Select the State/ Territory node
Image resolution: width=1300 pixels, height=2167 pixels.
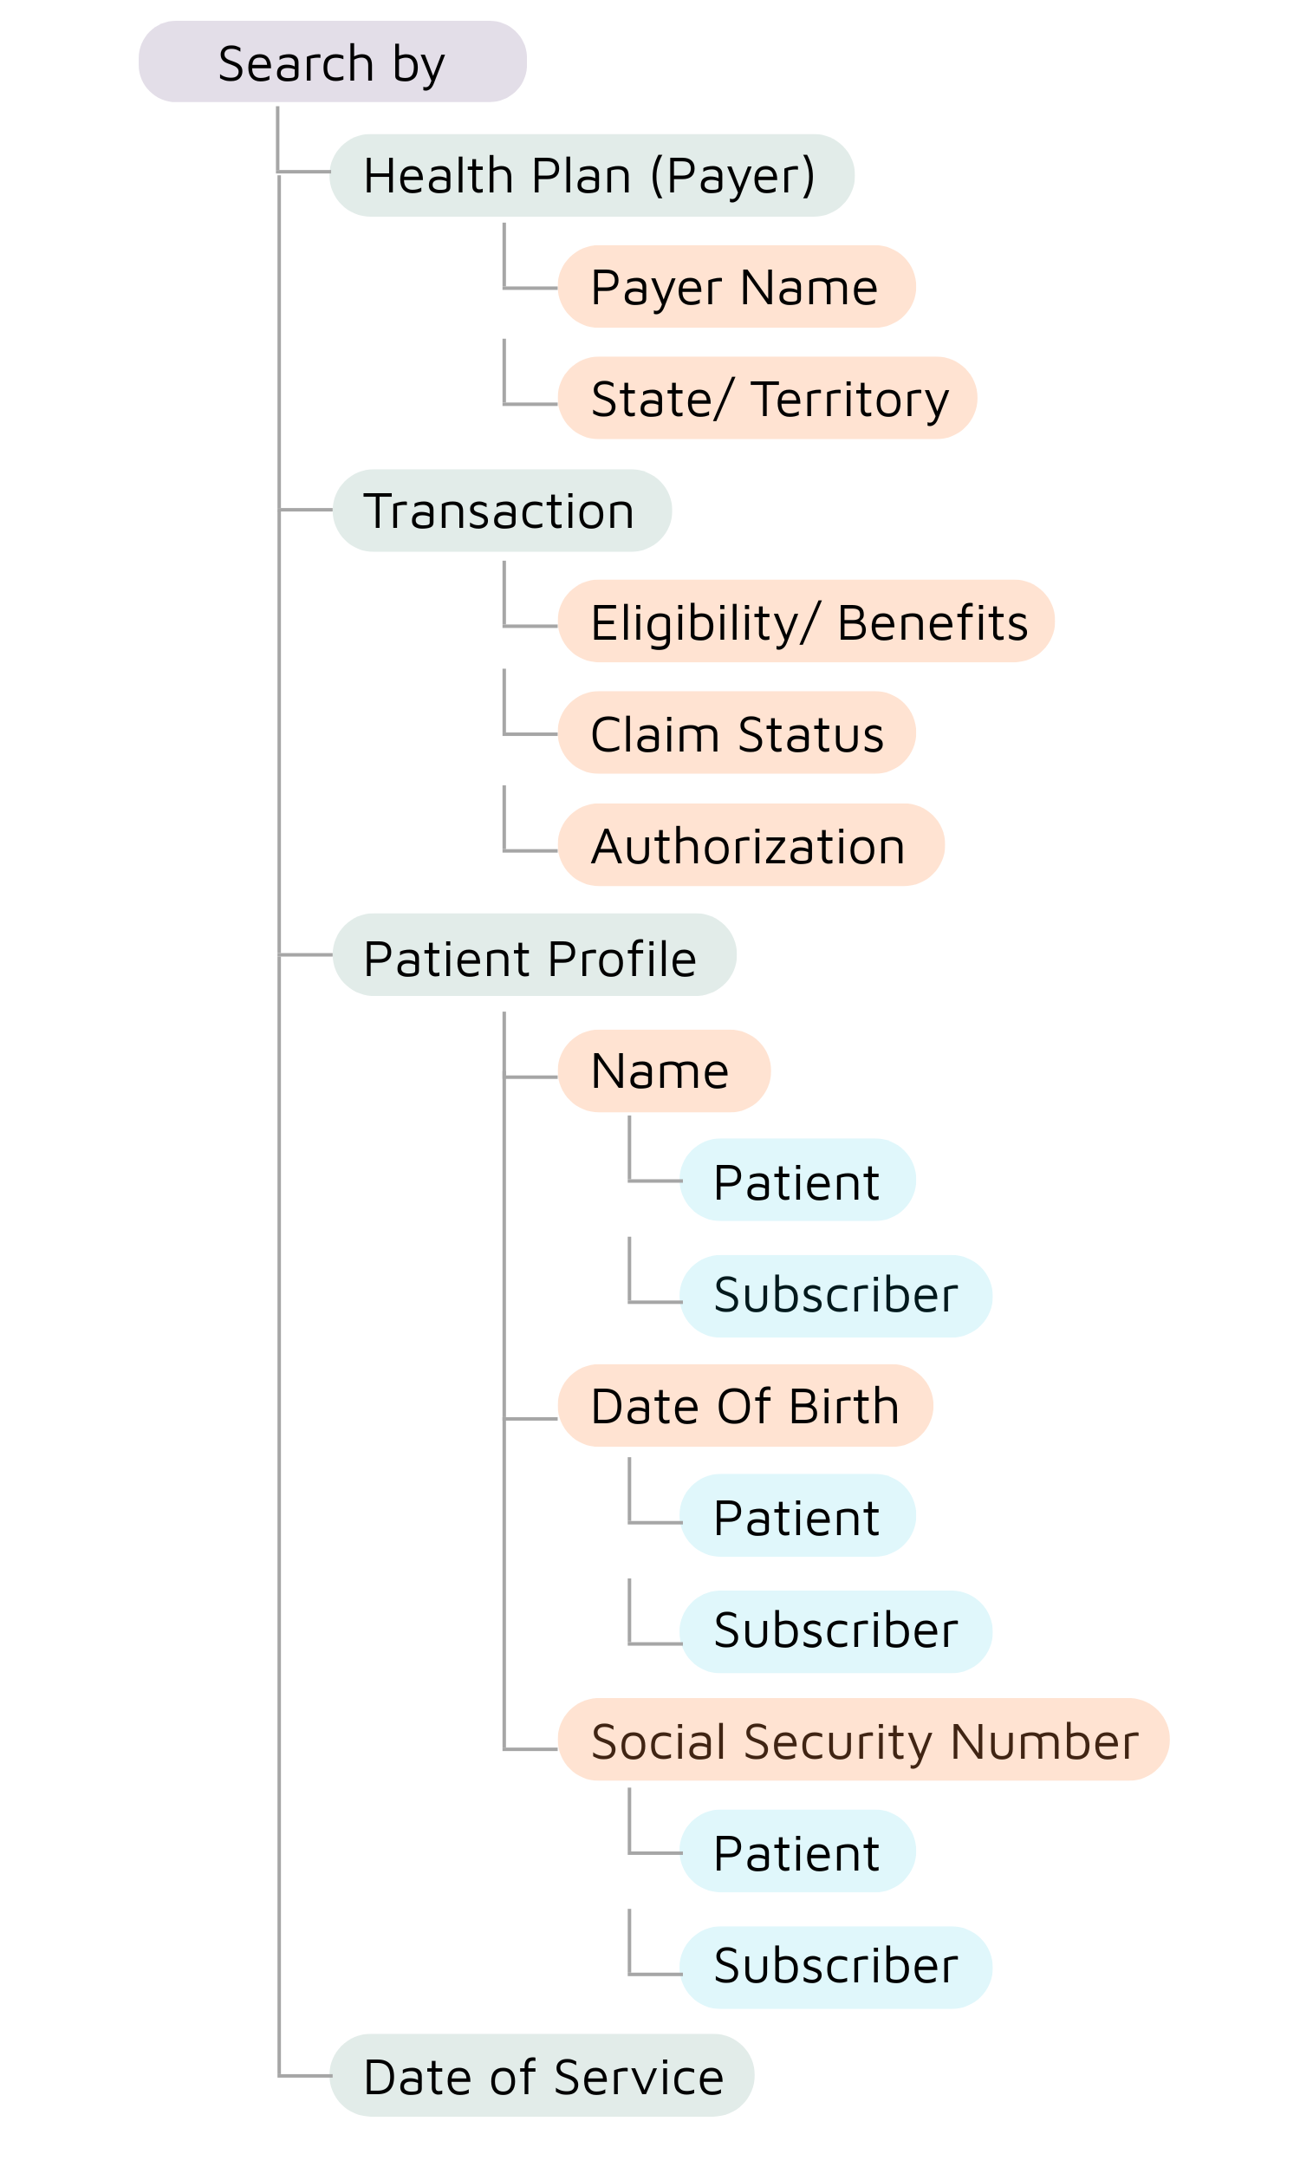click(x=766, y=398)
